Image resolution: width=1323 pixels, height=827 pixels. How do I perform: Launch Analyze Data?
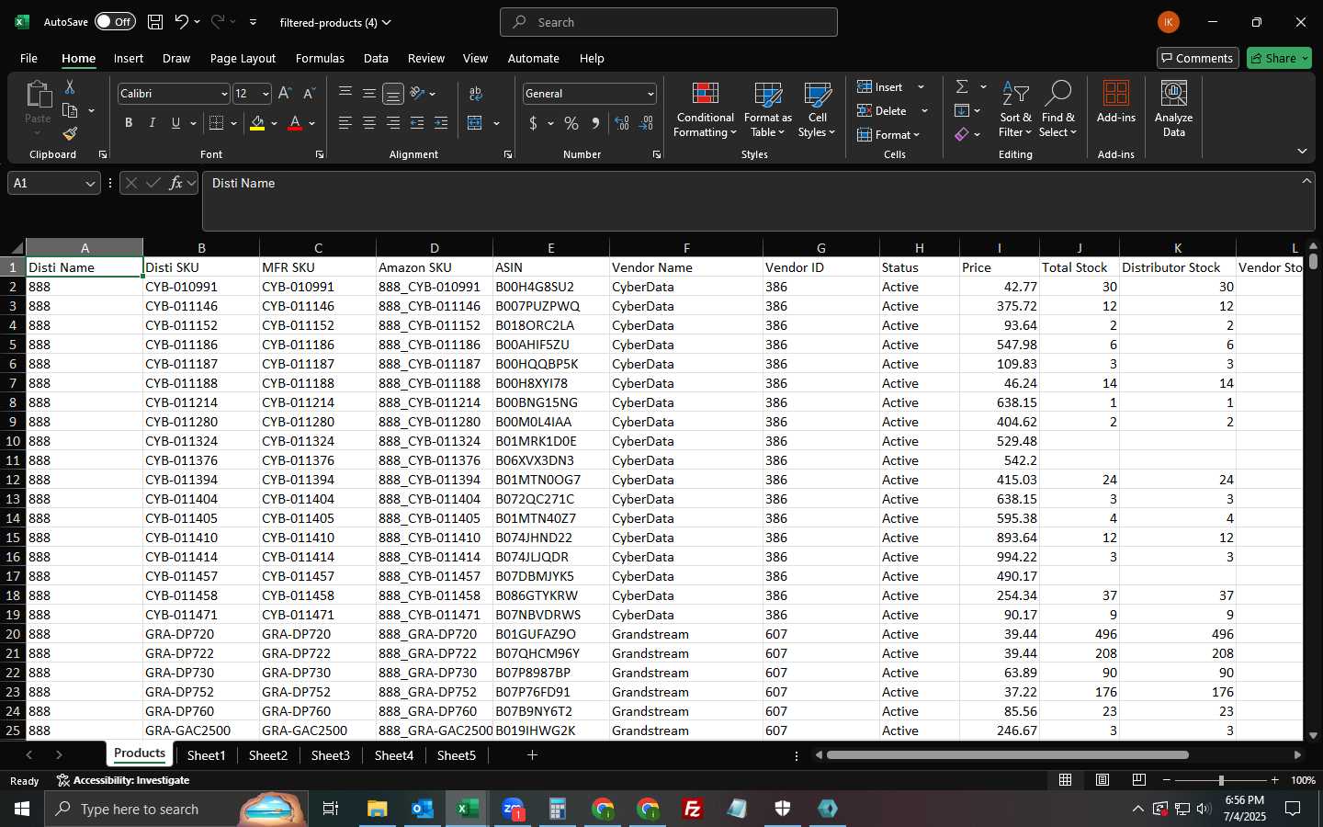1173,109
